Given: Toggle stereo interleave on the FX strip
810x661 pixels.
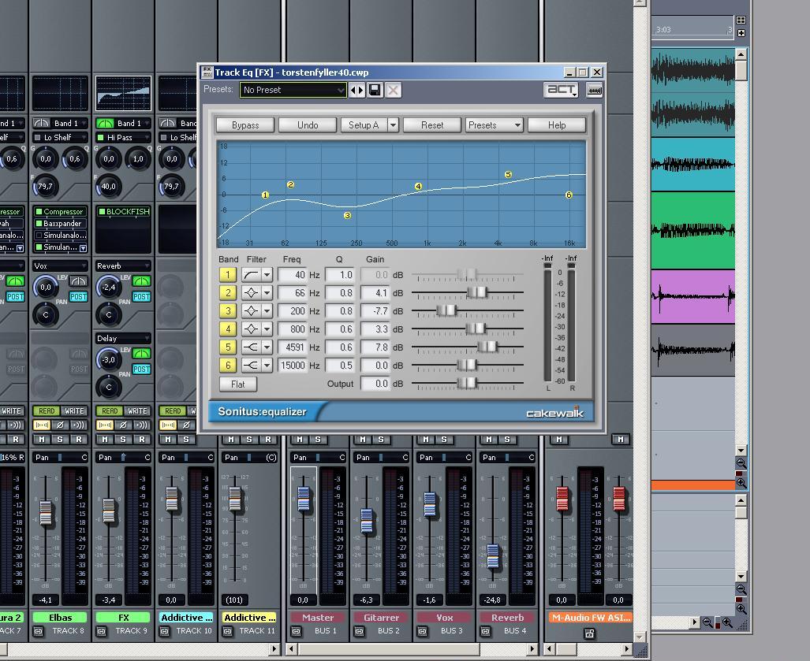Looking at the screenshot, I should coord(105,425).
